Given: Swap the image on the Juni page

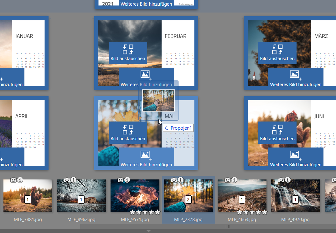Looking at the screenshot, I should tap(277, 133).
